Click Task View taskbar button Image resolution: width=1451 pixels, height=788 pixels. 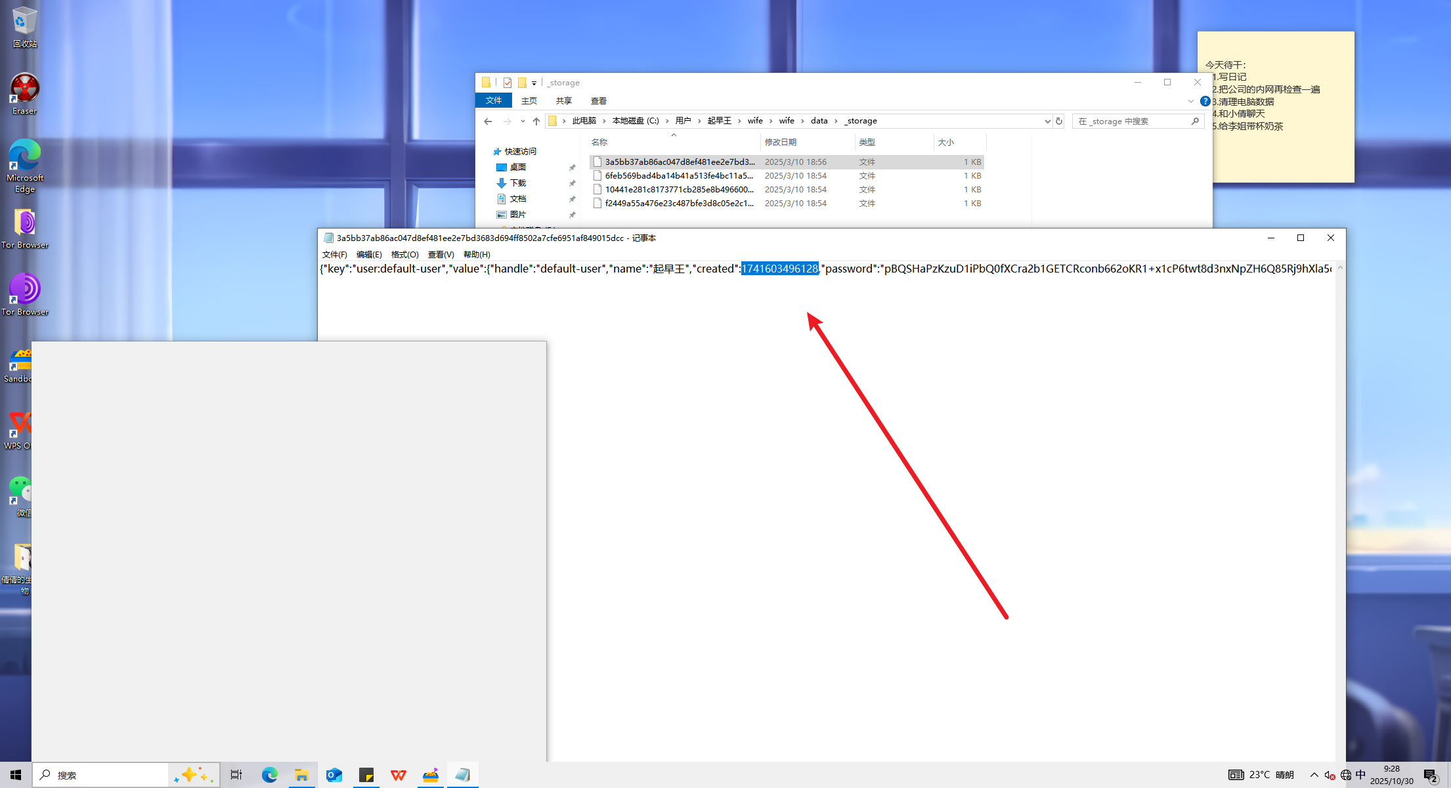click(236, 775)
